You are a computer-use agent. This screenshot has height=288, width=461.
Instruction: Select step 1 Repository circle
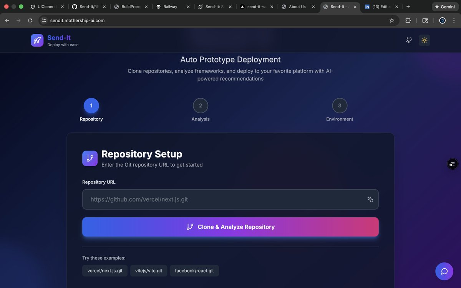91,106
